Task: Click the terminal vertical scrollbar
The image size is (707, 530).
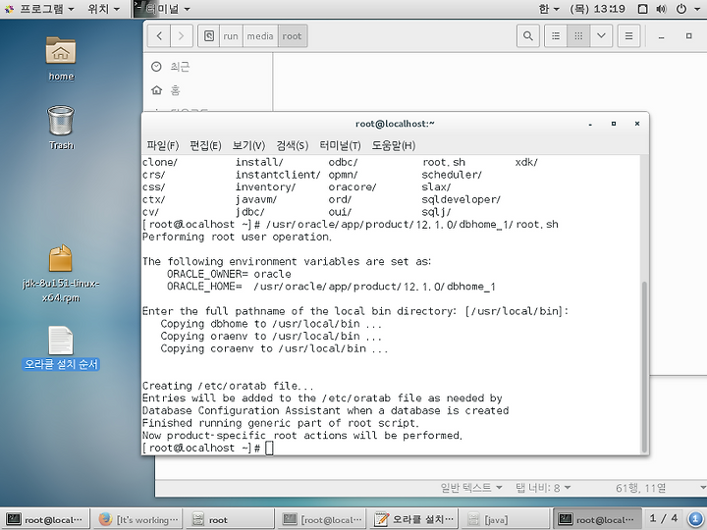Action: tap(644, 366)
